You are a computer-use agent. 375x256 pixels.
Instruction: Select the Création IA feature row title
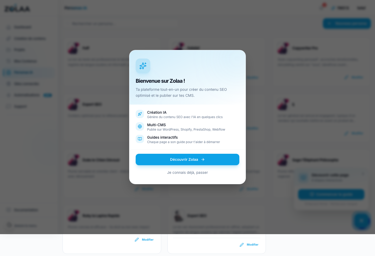point(157,112)
